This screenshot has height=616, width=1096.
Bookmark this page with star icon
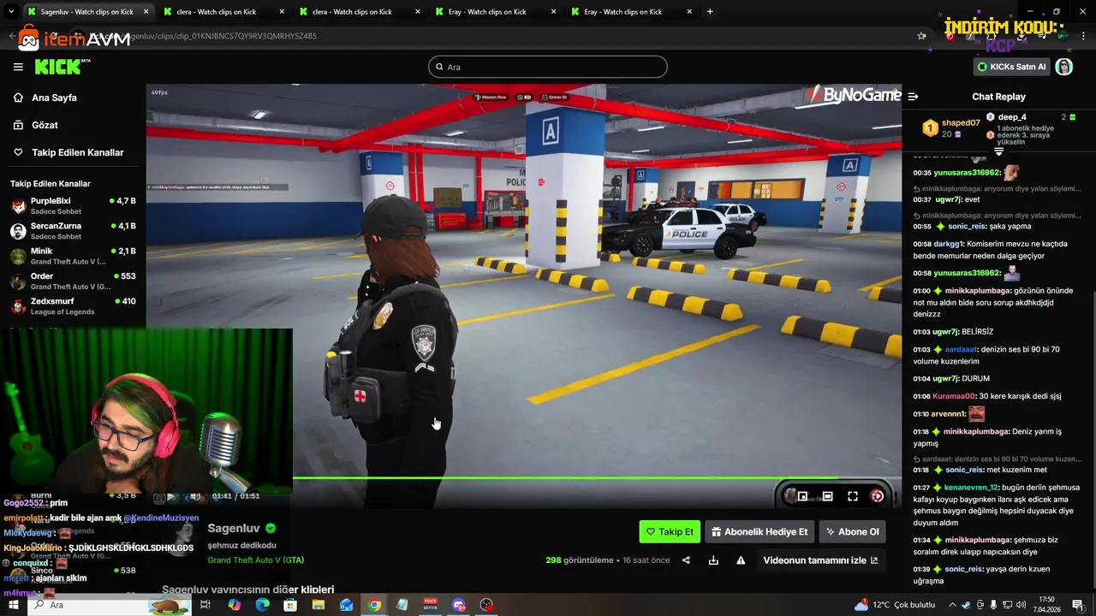point(921,36)
